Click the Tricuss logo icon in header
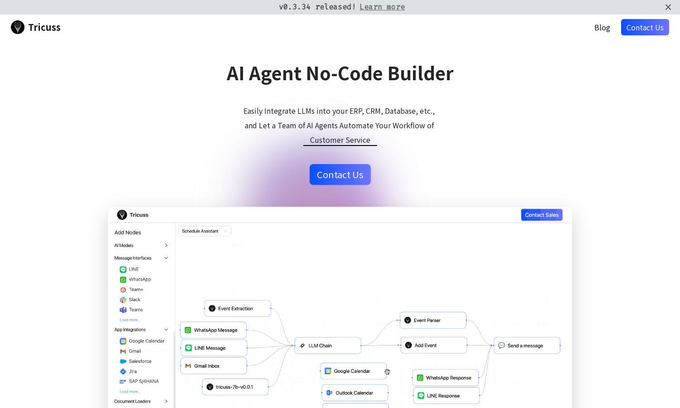This screenshot has width=680, height=408. (x=18, y=27)
